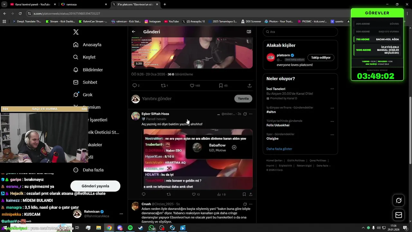
Task: Open Eşber Siftah Hoza profile name
Action: (155, 114)
